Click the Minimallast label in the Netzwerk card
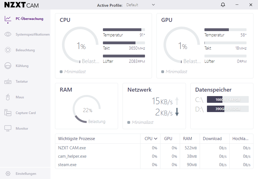The width and height of the screenshot is (258, 179). point(142,122)
